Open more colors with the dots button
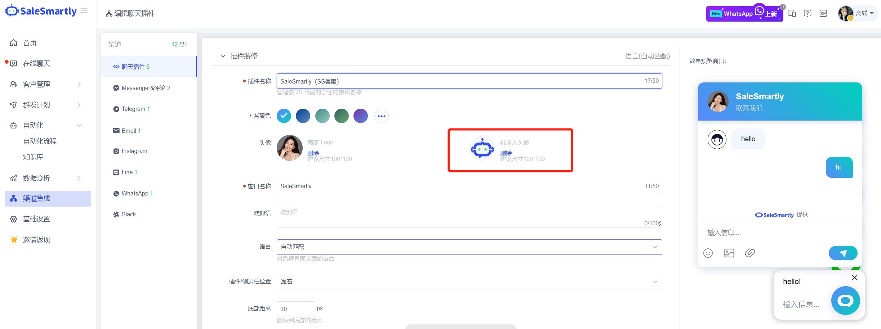The width and height of the screenshot is (881, 329). [x=382, y=116]
